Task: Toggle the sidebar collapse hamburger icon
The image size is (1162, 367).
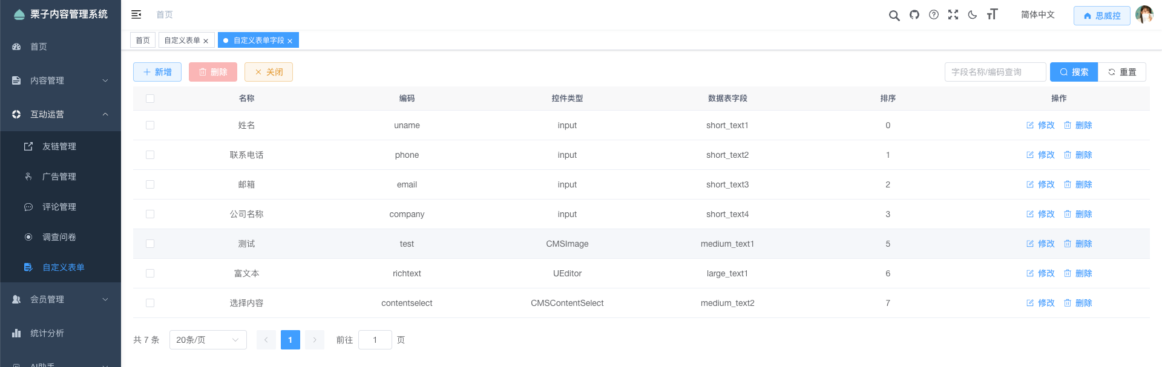Action: pos(136,15)
